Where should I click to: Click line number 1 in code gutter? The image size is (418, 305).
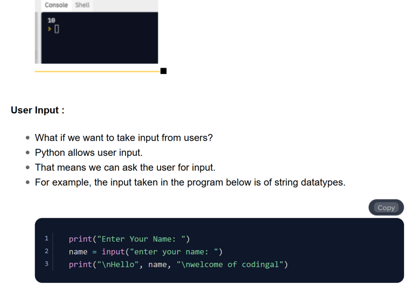[47, 238]
